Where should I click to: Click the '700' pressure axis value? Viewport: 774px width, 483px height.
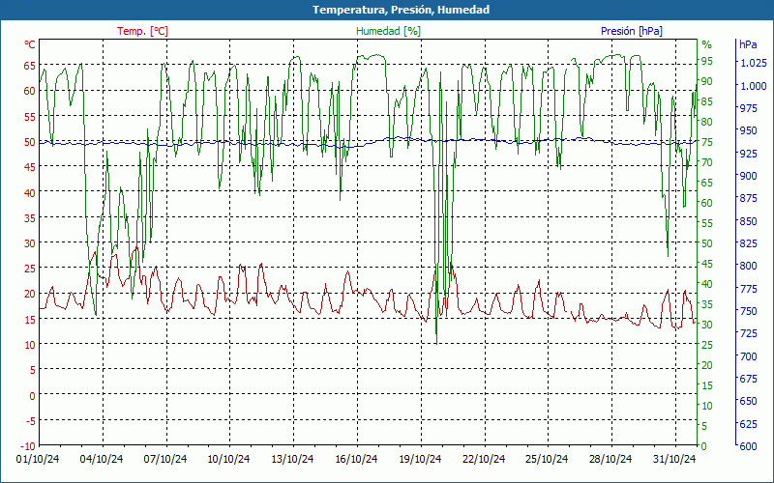click(x=748, y=355)
